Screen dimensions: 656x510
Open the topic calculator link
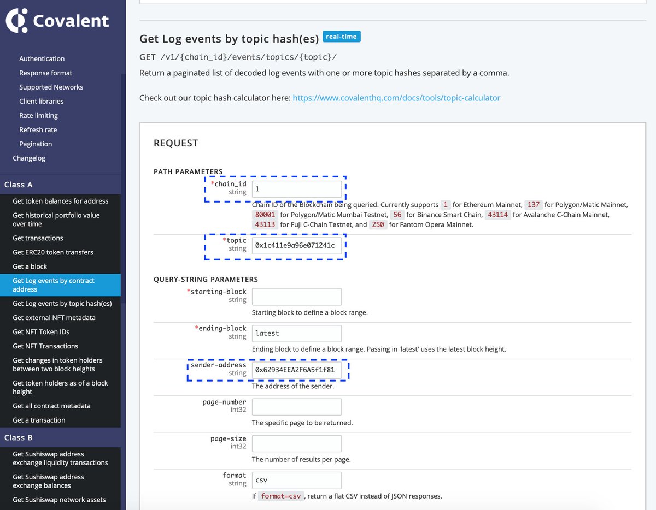coord(396,98)
